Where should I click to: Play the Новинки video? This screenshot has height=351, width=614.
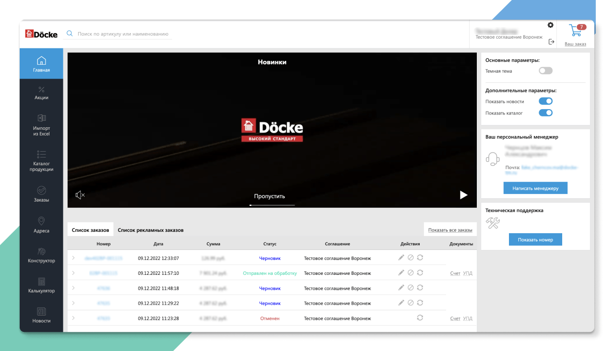pyautogui.click(x=463, y=195)
